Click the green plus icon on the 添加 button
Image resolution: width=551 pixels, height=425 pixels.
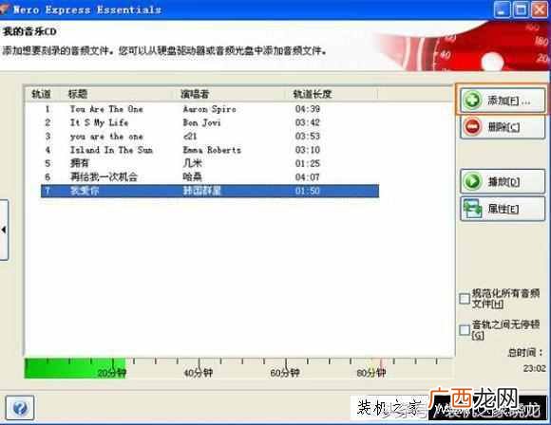point(472,101)
